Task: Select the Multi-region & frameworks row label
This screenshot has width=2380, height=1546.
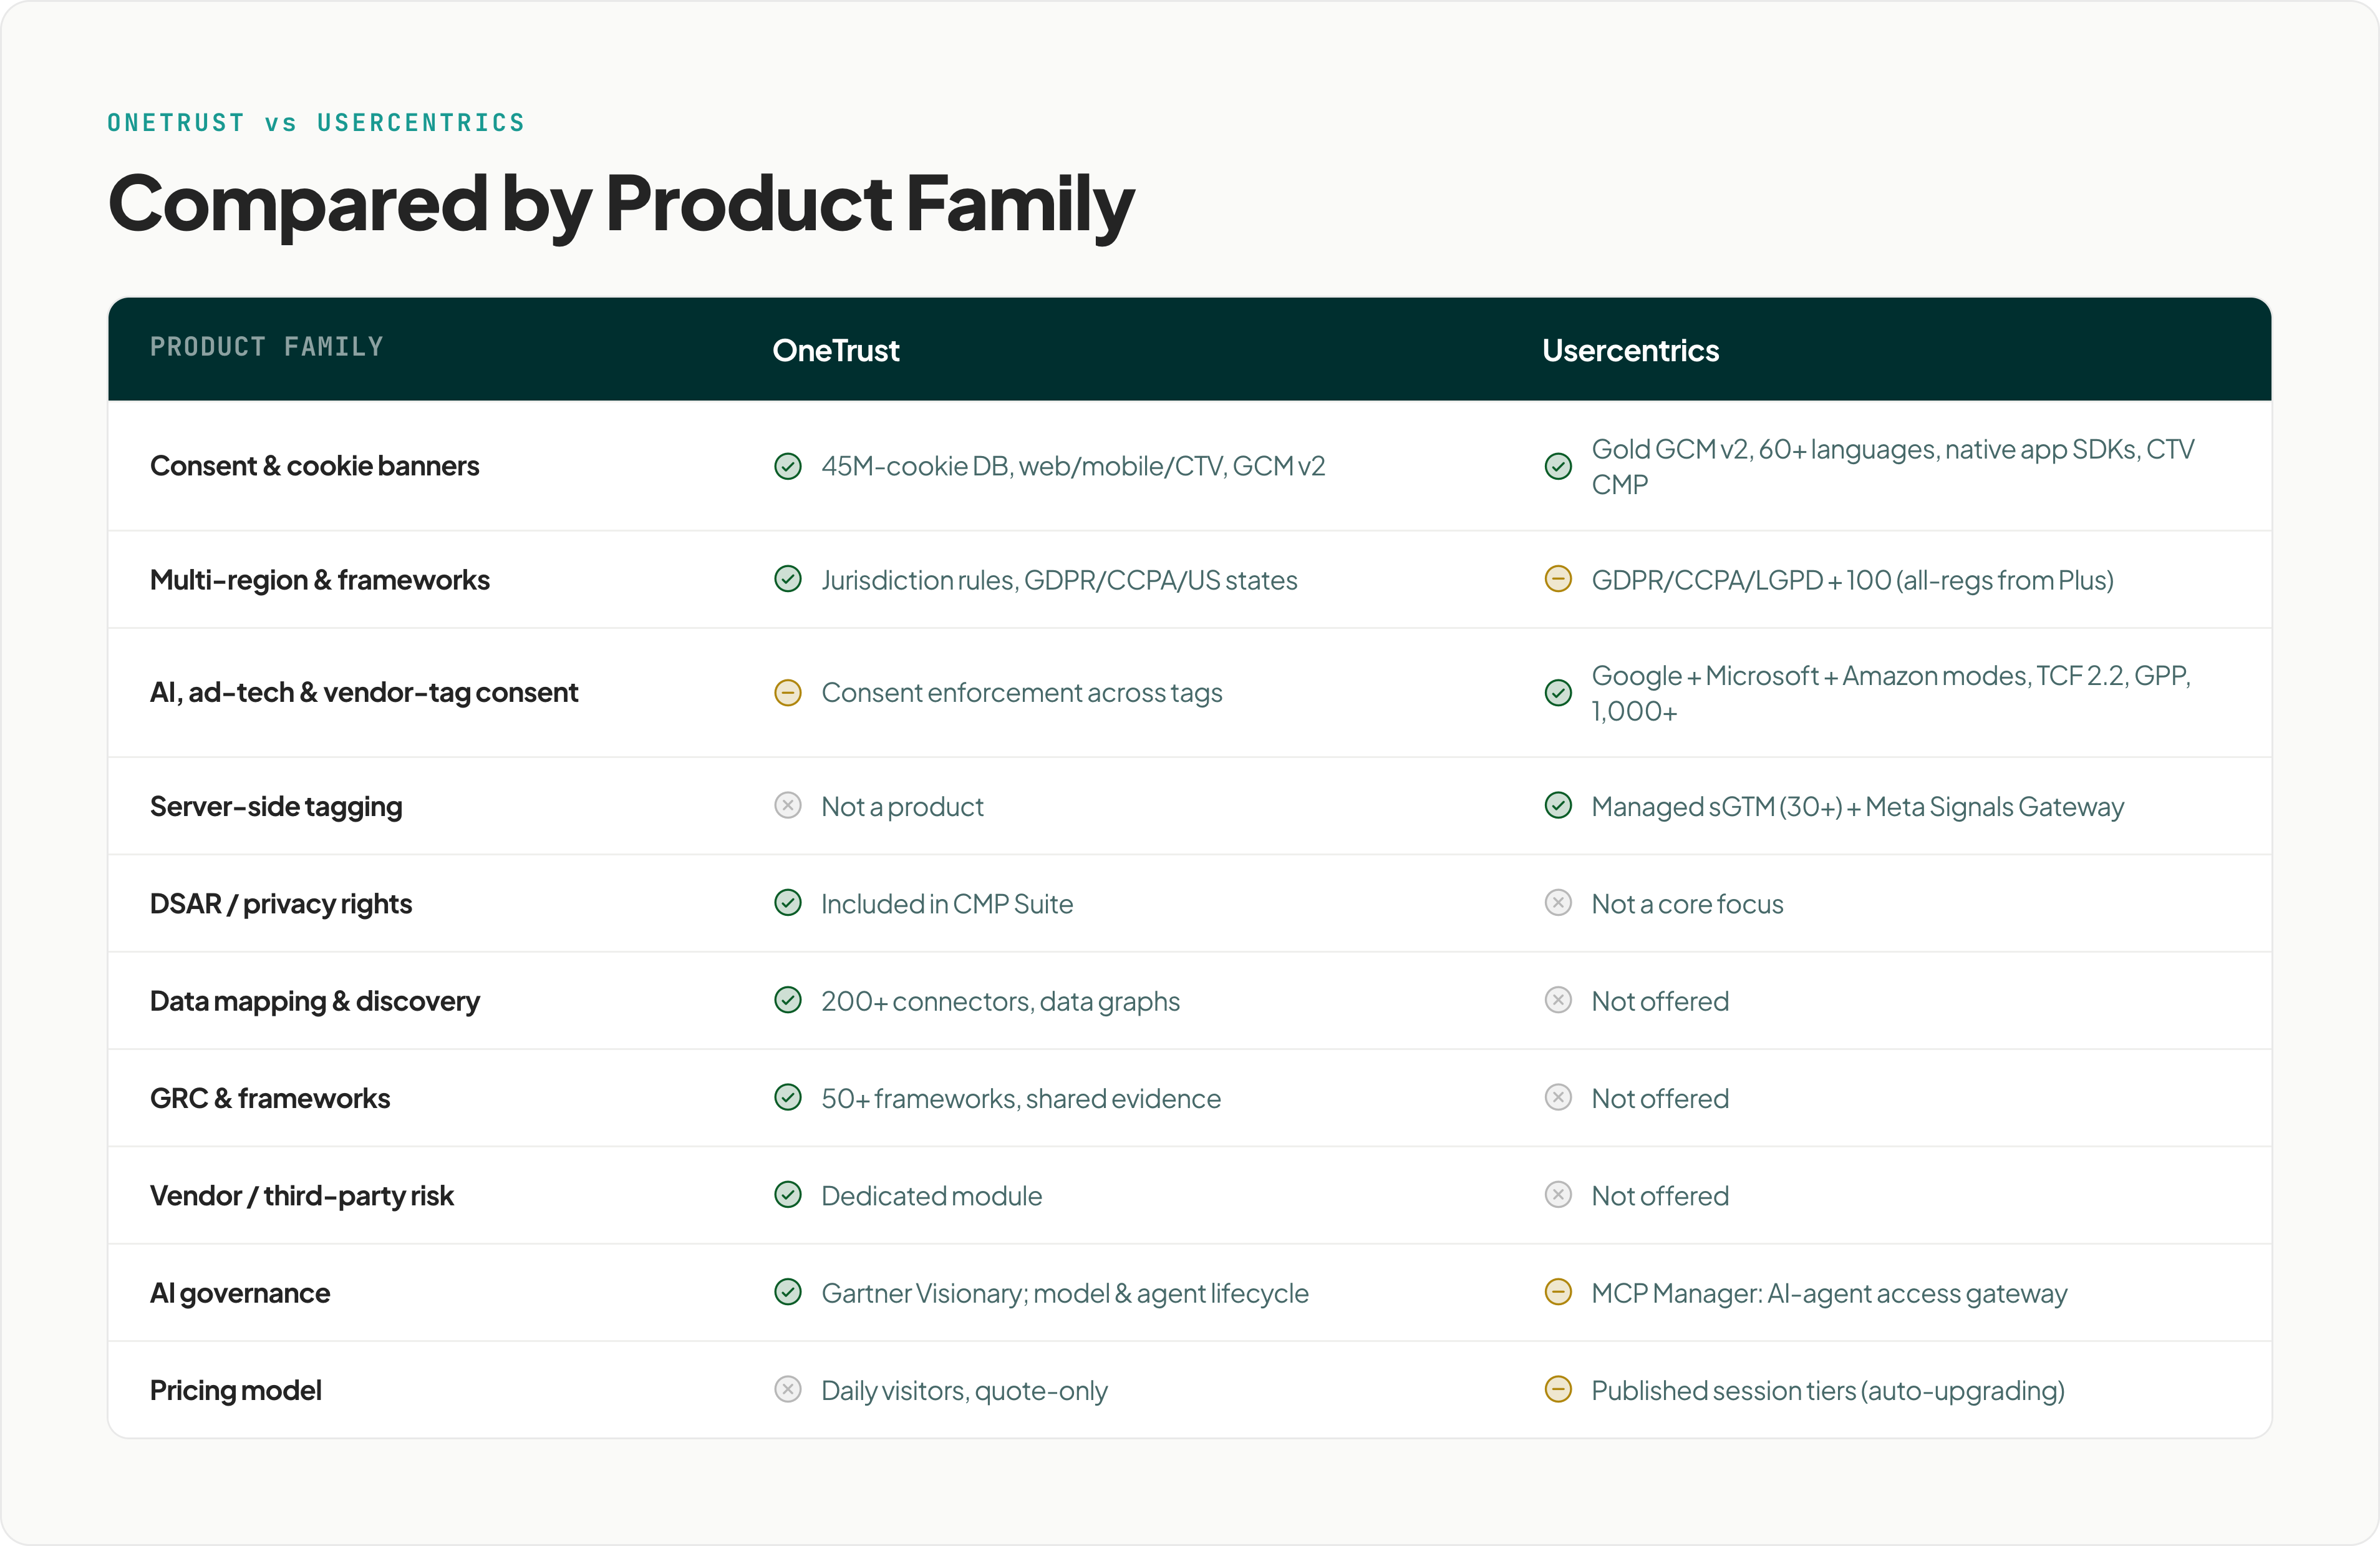Action: point(320,580)
